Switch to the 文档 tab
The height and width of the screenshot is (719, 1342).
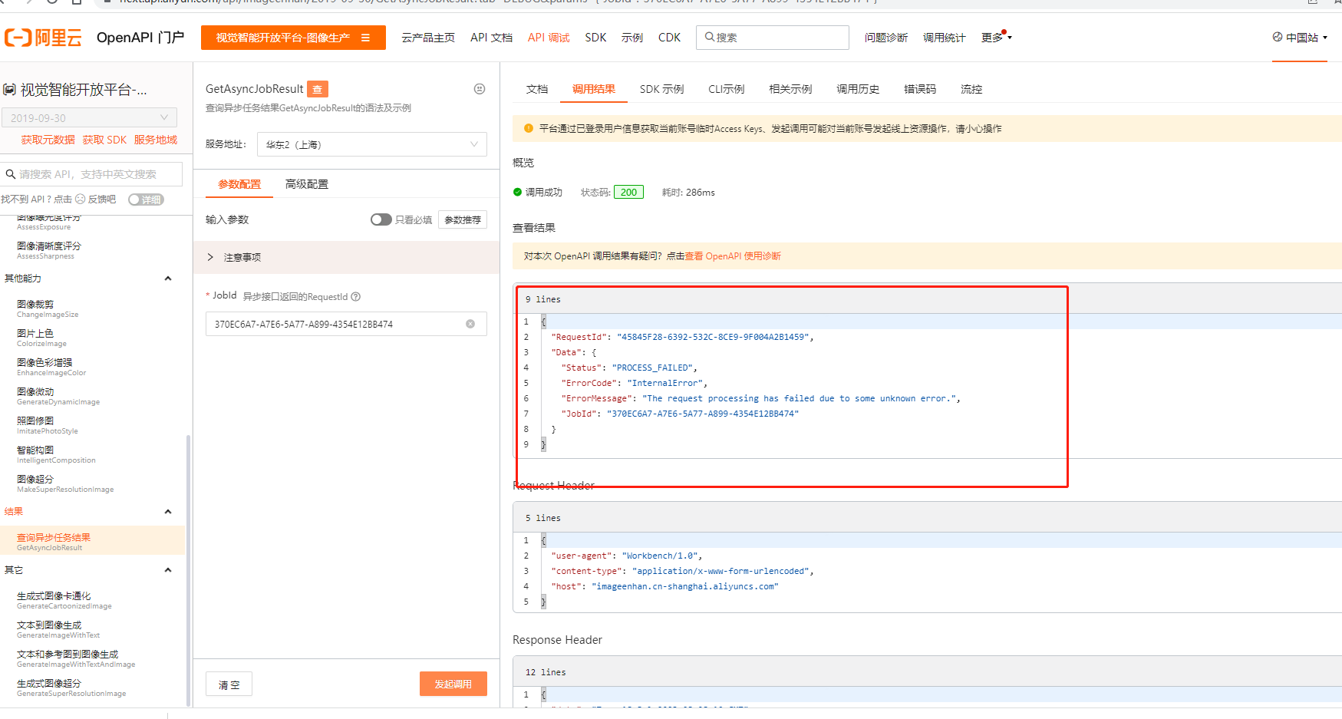click(x=537, y=89)
